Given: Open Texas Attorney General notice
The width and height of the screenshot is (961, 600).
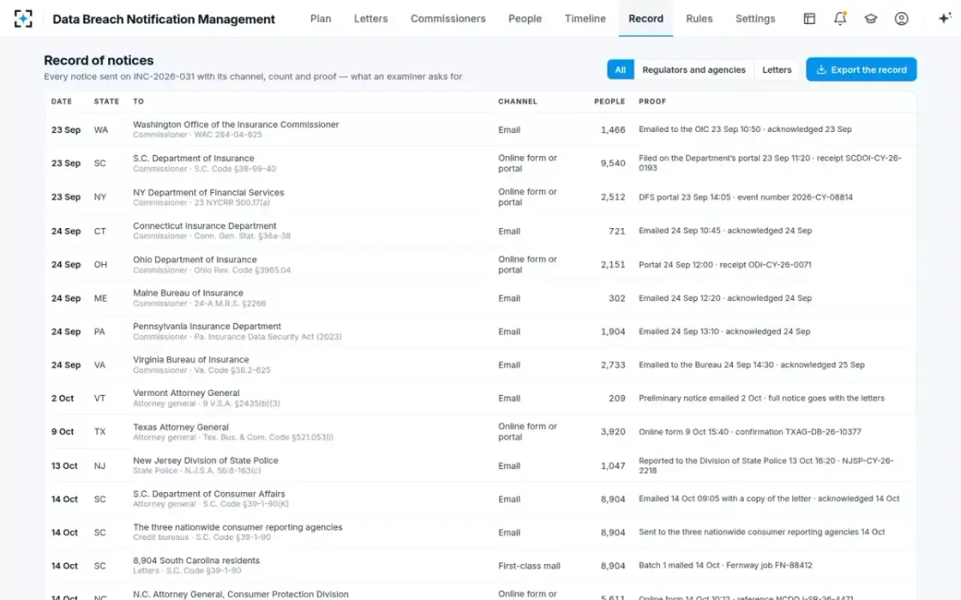Looking at the screenshot, I should 480,432.
